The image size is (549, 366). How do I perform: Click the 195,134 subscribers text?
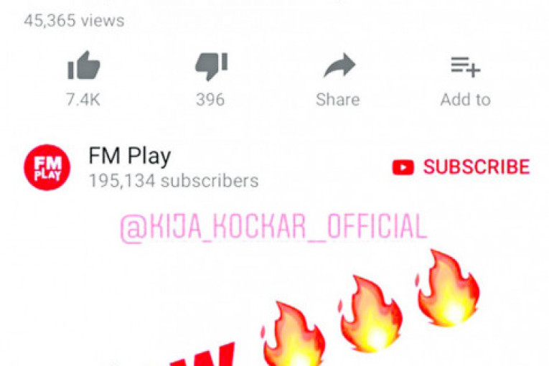pyautogui.click(x=174, y=181)
